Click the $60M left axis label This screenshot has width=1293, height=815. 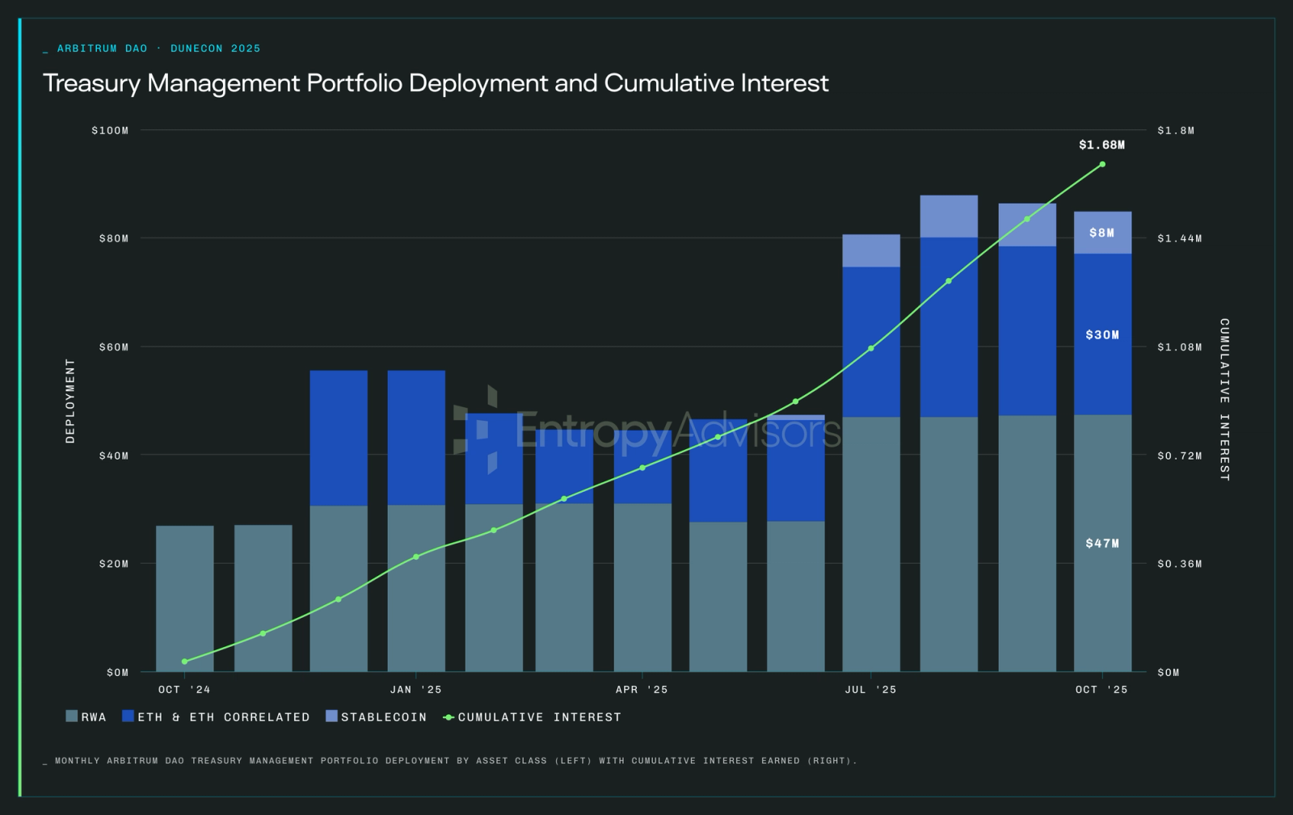(x=114, y=347)
